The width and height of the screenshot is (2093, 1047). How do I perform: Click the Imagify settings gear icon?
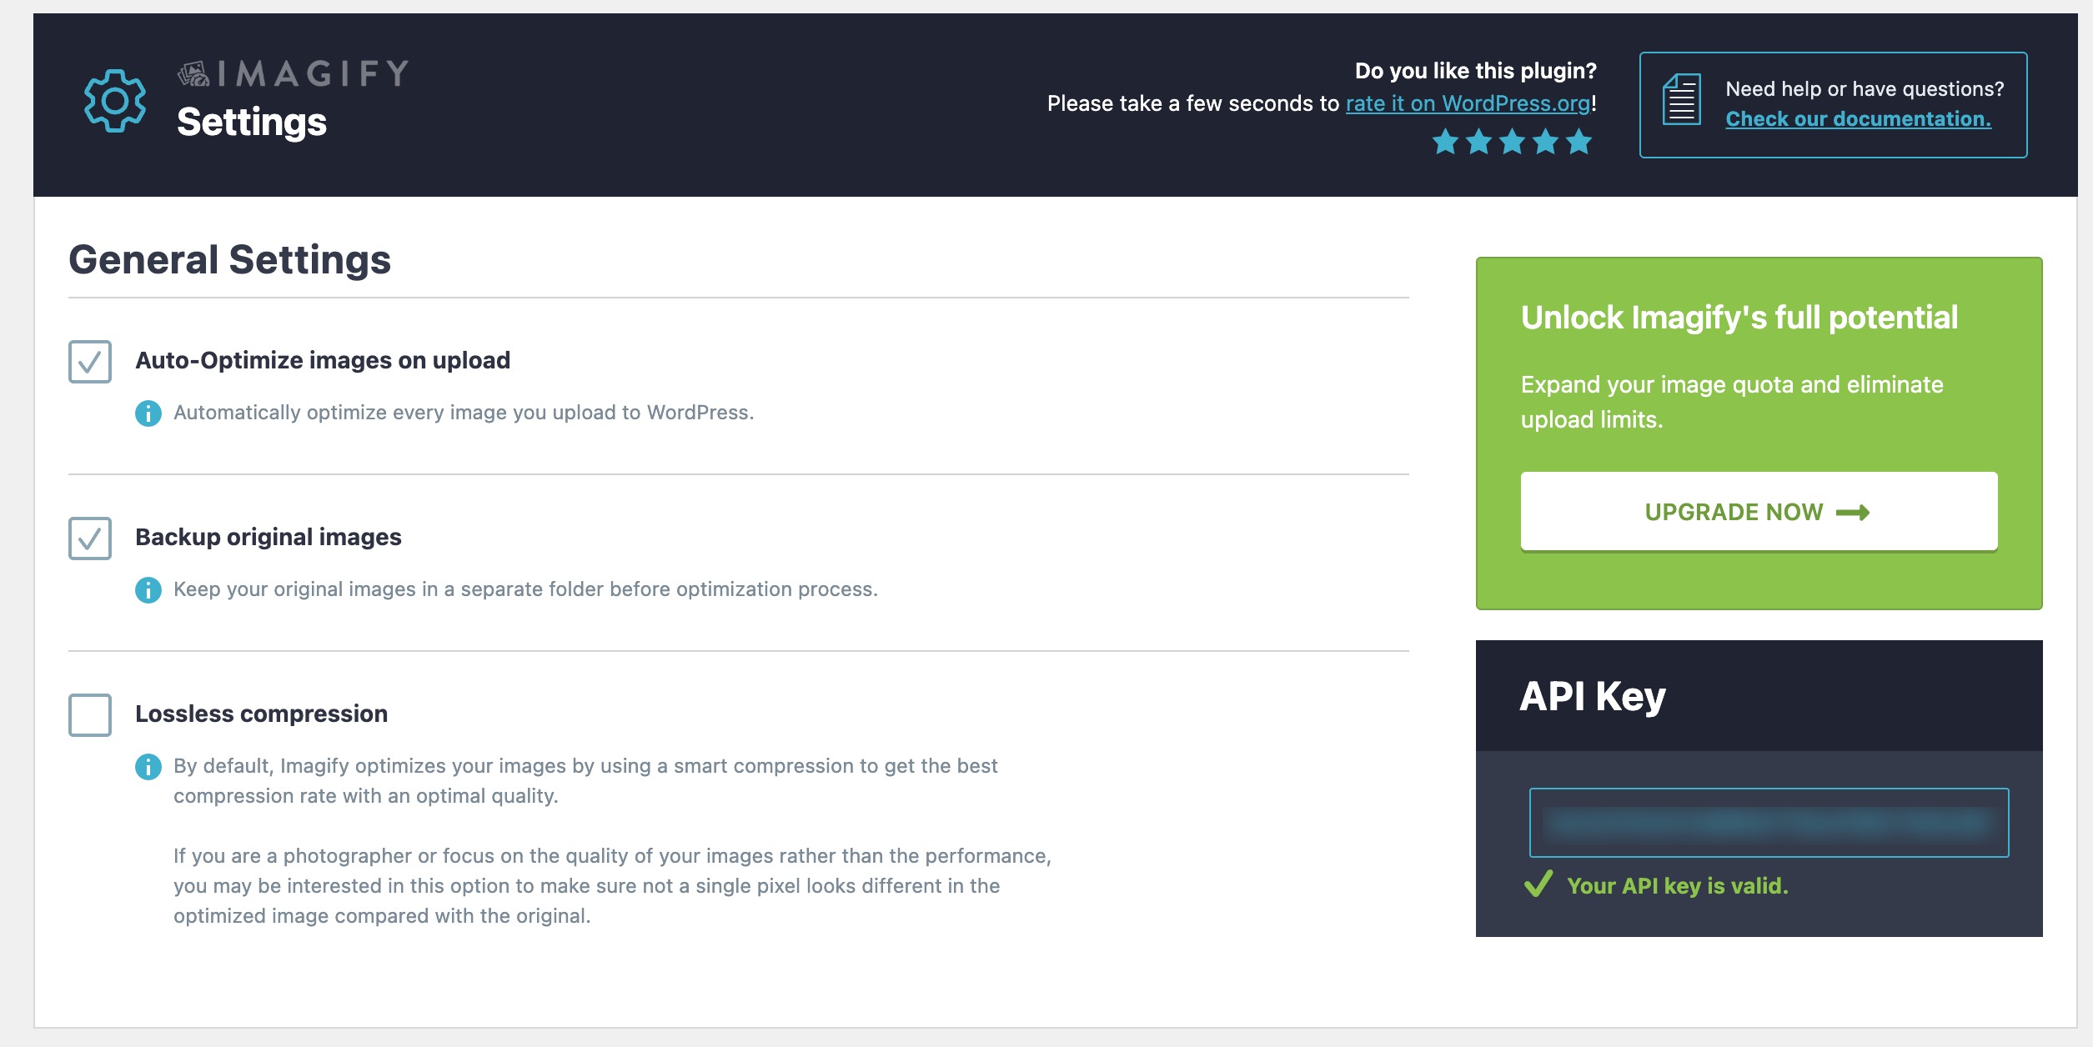click(x=114, y=102)
